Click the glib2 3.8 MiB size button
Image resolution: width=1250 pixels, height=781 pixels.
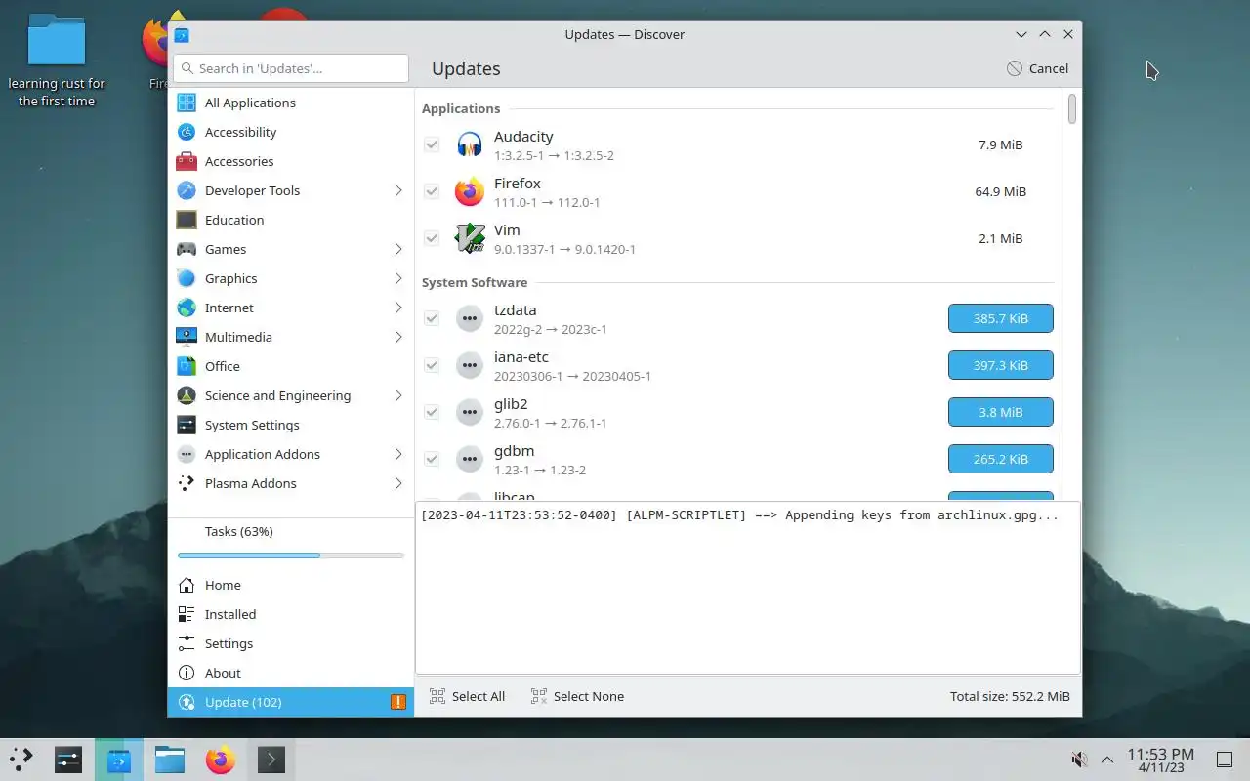pyautogui.click(x=1001, y=412)
